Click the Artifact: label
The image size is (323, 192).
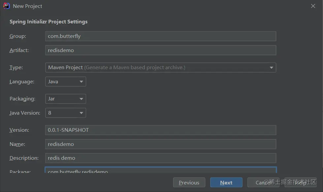(19, 50)
